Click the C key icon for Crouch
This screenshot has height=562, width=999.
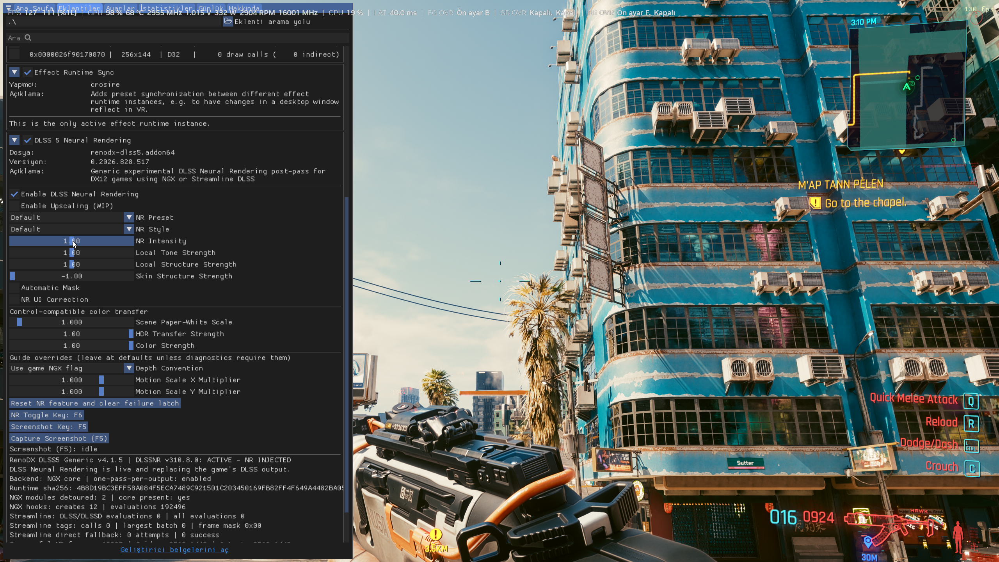pyautogui.click(x=971, y=468)
